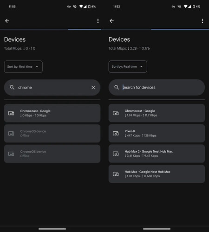Click the search field containing 'chrome'
This screenshot has width=209, height=232.
52,88
